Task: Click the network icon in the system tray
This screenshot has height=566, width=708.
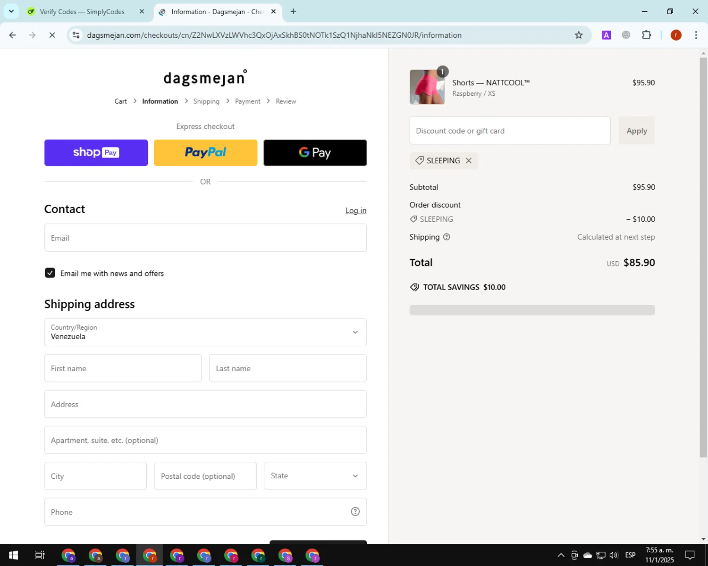Action: [x=601, y=555]
